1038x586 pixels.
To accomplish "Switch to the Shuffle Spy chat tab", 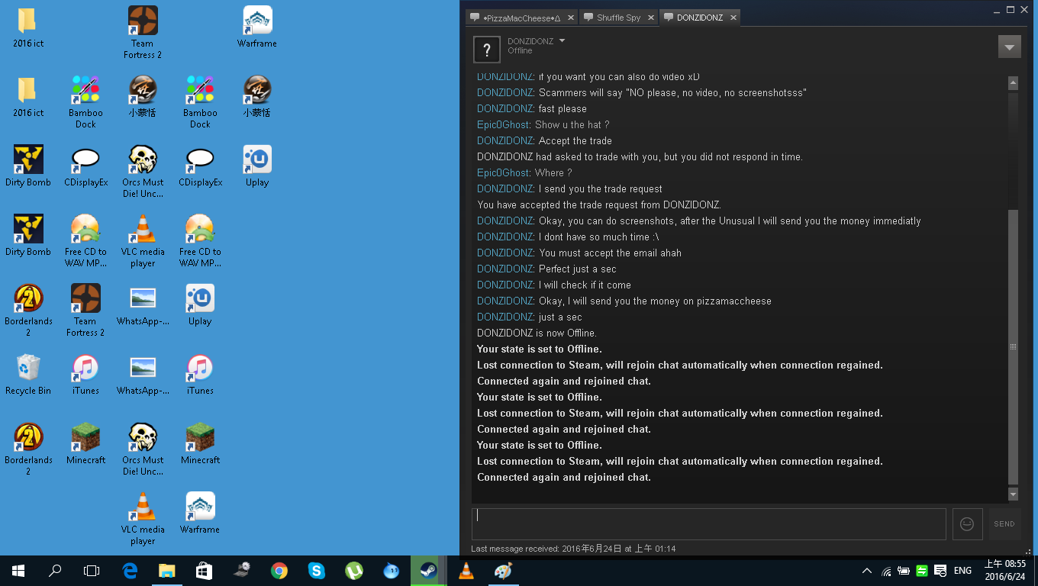I will click(618, 18).
